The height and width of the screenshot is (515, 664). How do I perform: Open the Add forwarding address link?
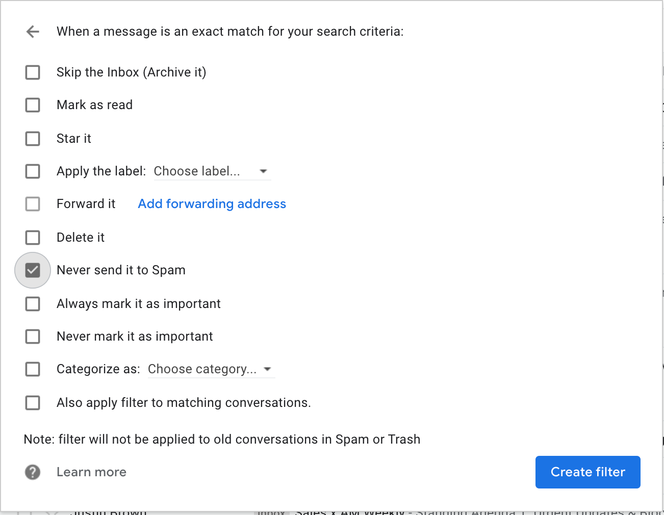[x=212, y=204]
